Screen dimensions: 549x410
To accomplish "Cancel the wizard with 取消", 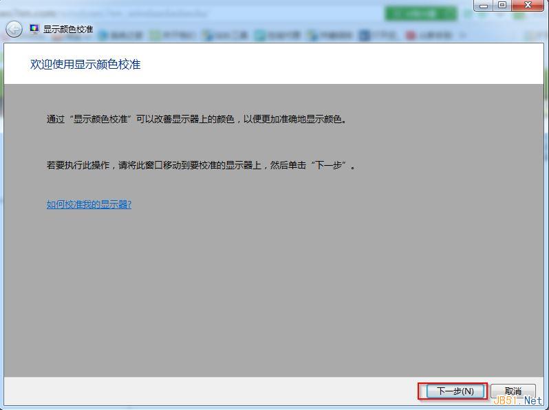I will 513,391.
